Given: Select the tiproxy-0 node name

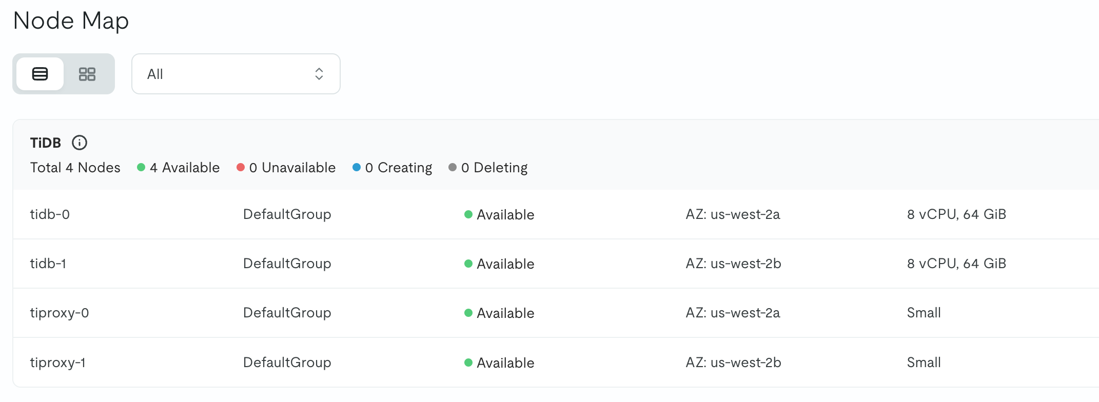Looking at the screenshot, I should (x=60, y=313).
